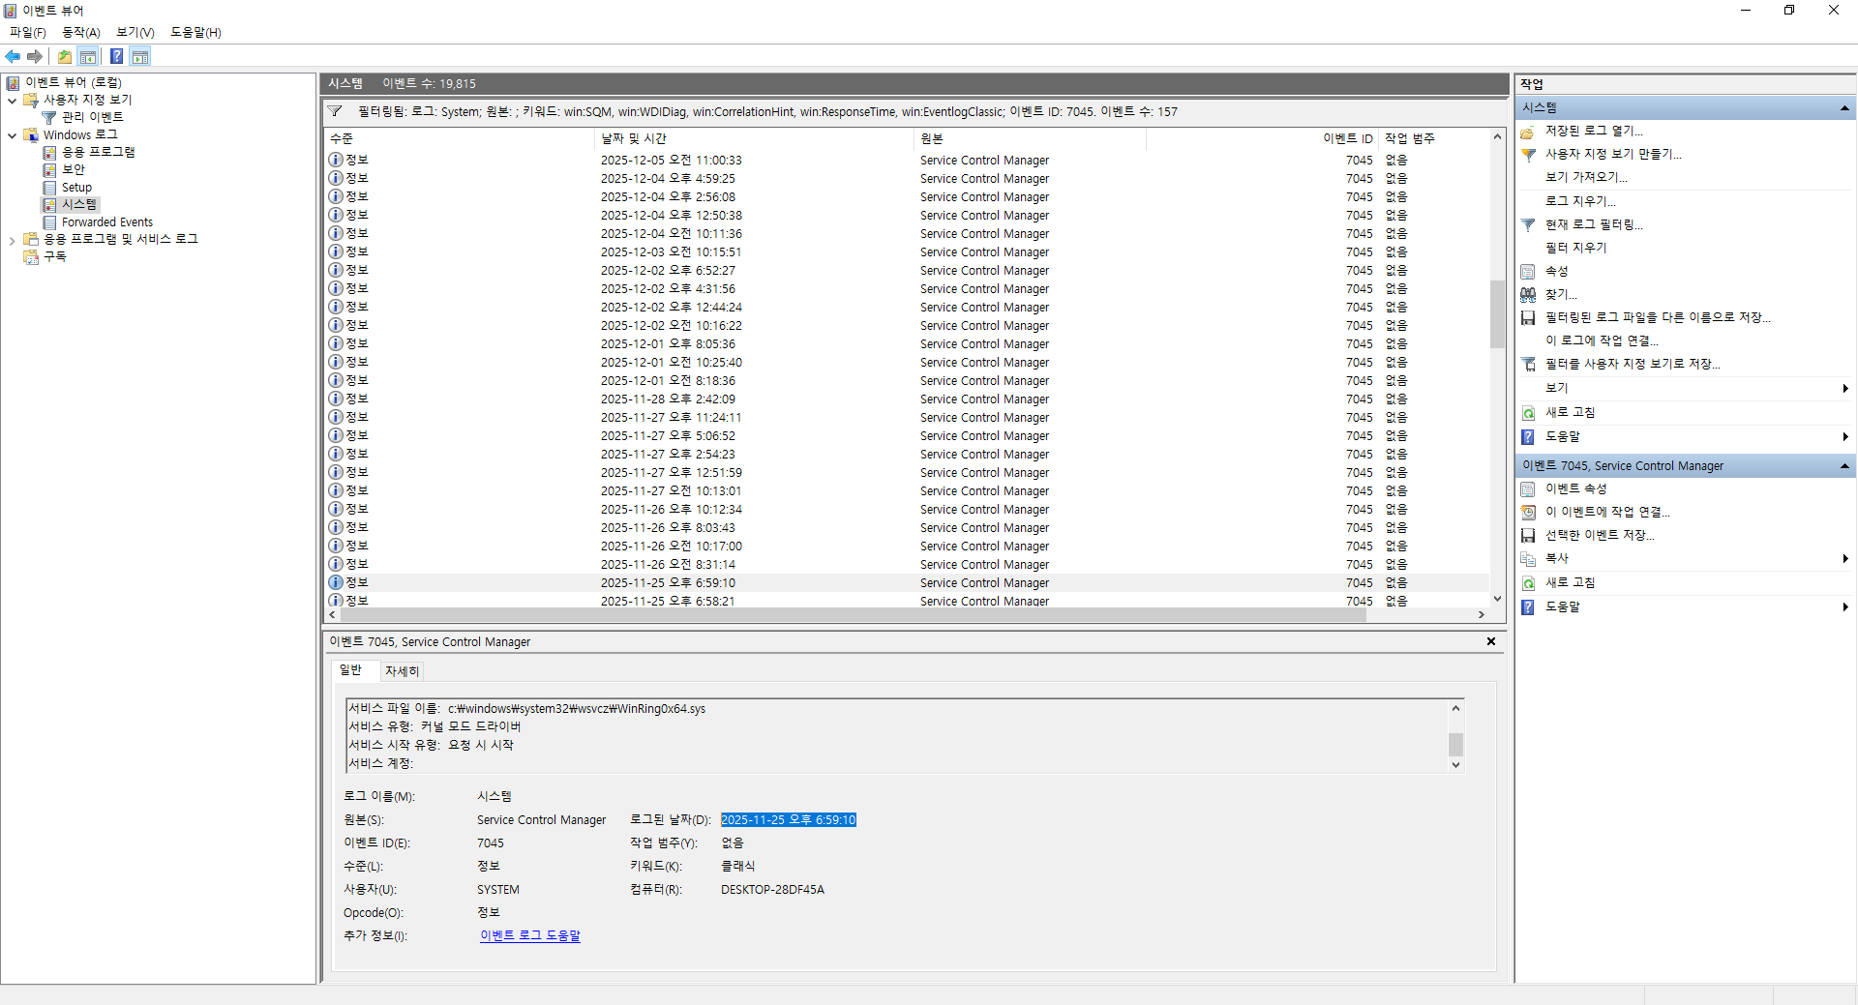
Task: Click the 복사 copy icon in actions pane
Action: point(1528,558)
